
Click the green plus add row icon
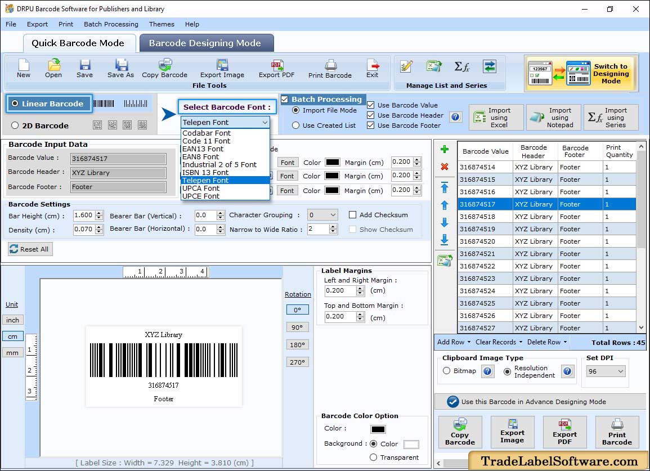pyautogui.click(x=445, y=149)
